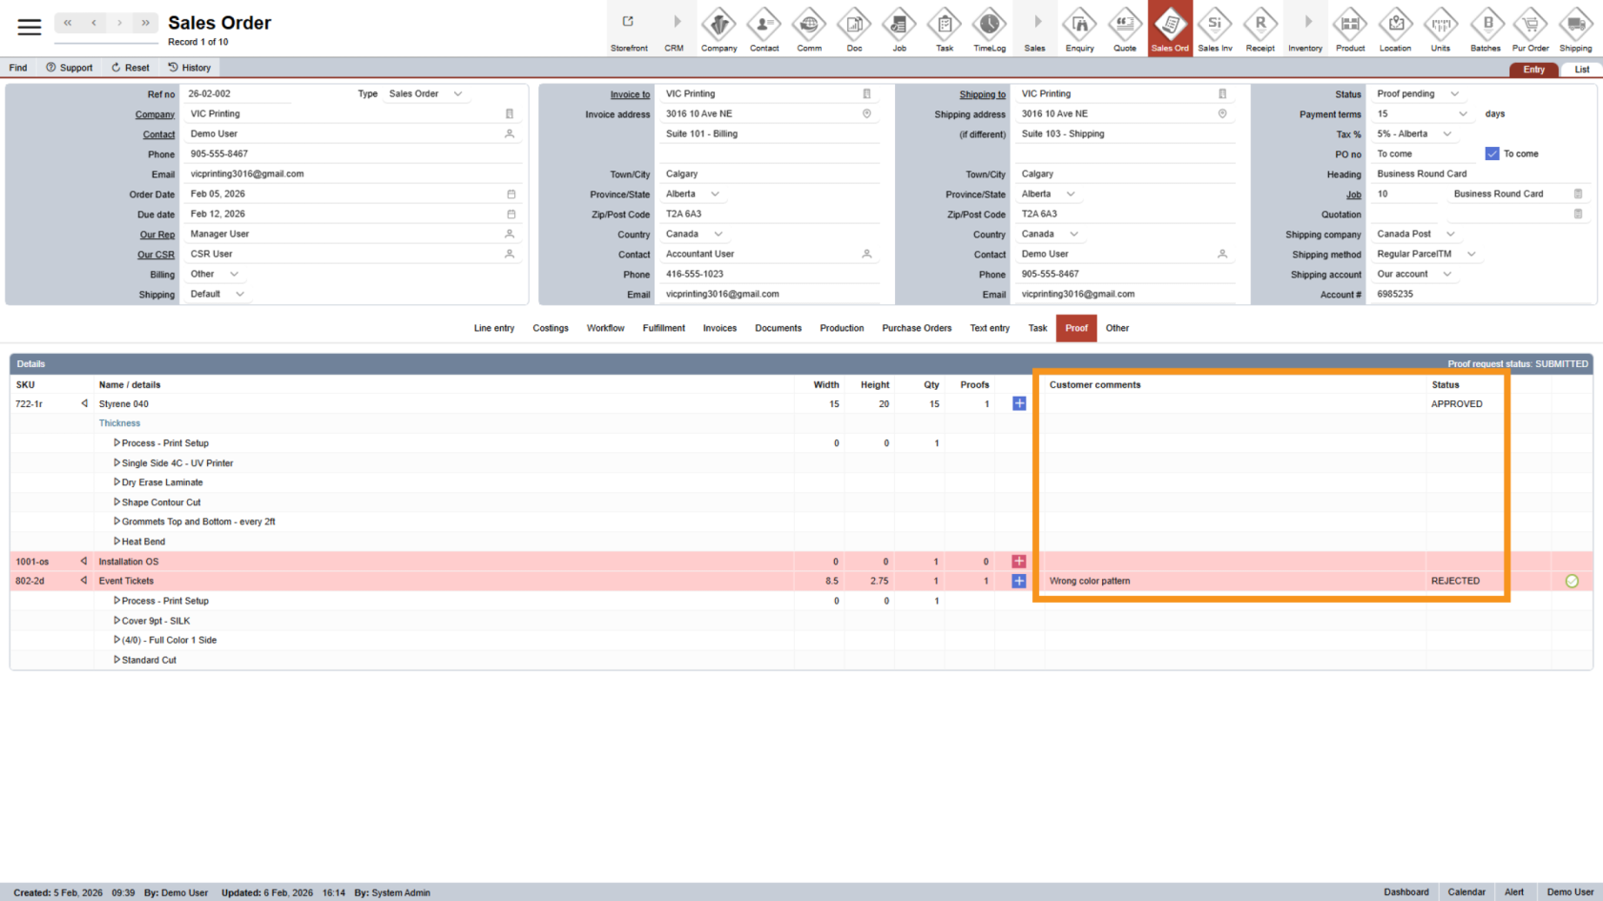Expand the Heat Bend process item
Screen dimensions: 1603x901
pos(116,542)
